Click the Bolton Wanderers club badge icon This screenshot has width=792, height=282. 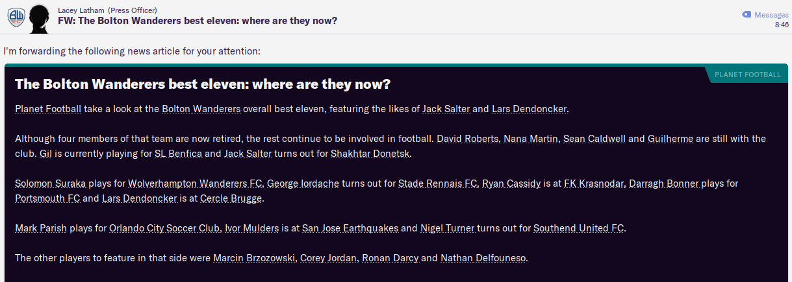pos(16,18)
